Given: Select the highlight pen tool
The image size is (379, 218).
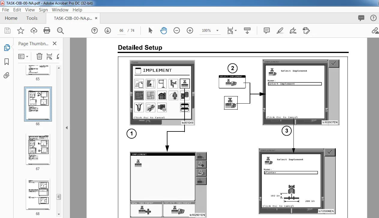Looking at the screenshot, I should point(280,31).
